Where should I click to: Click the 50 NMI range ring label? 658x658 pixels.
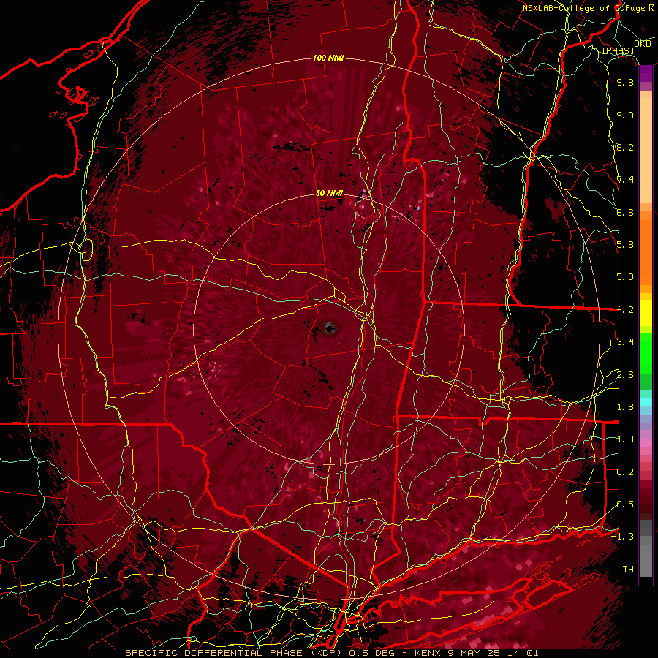click(330, 193)
